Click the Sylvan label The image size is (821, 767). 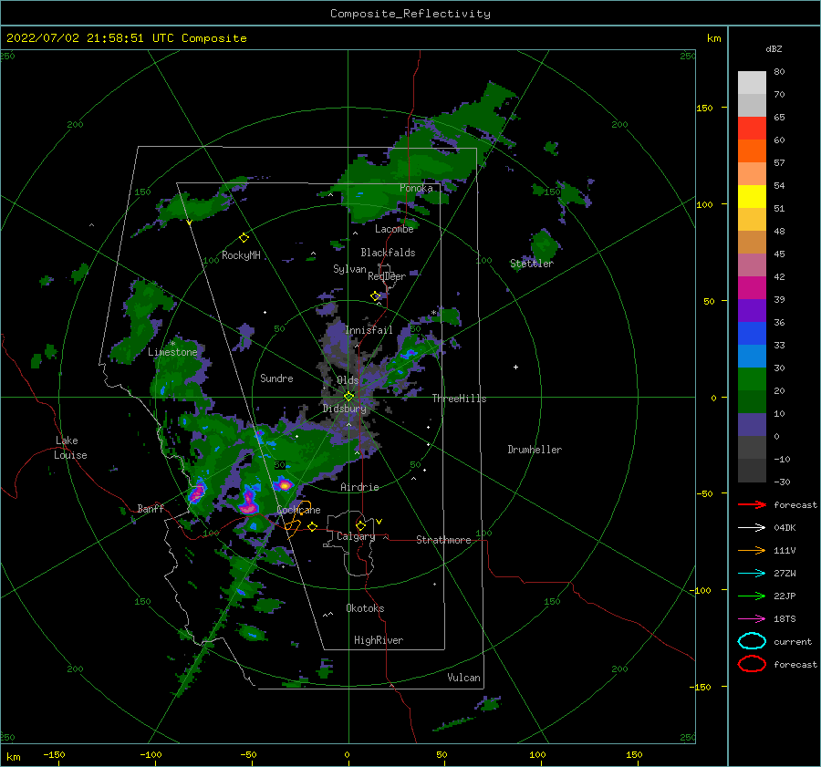pyautogui.click(x=349, y=269)
